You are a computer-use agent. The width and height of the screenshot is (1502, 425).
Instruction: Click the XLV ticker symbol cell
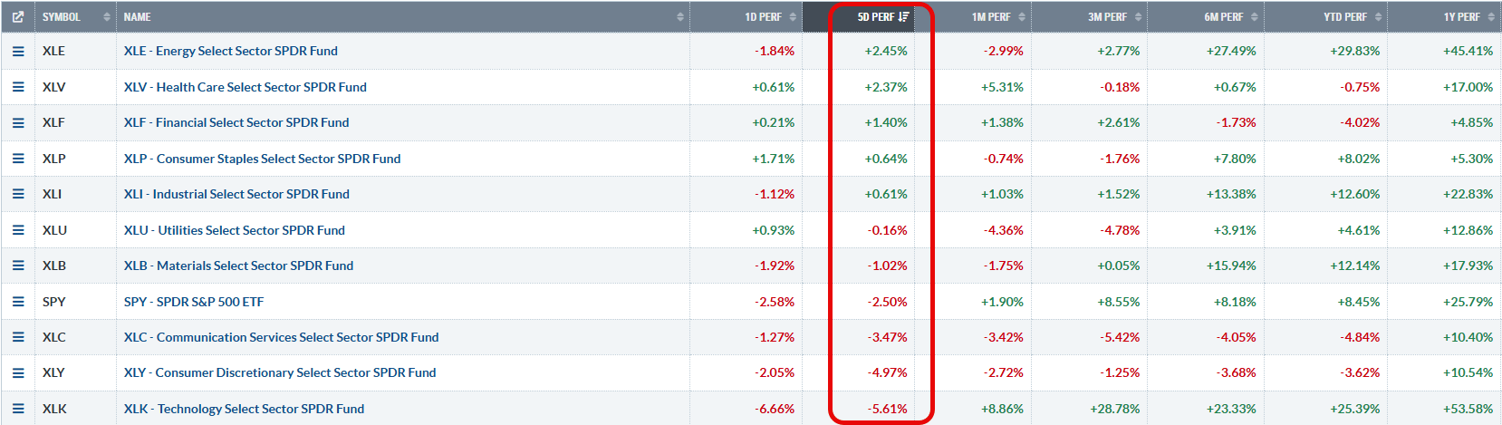53,87
